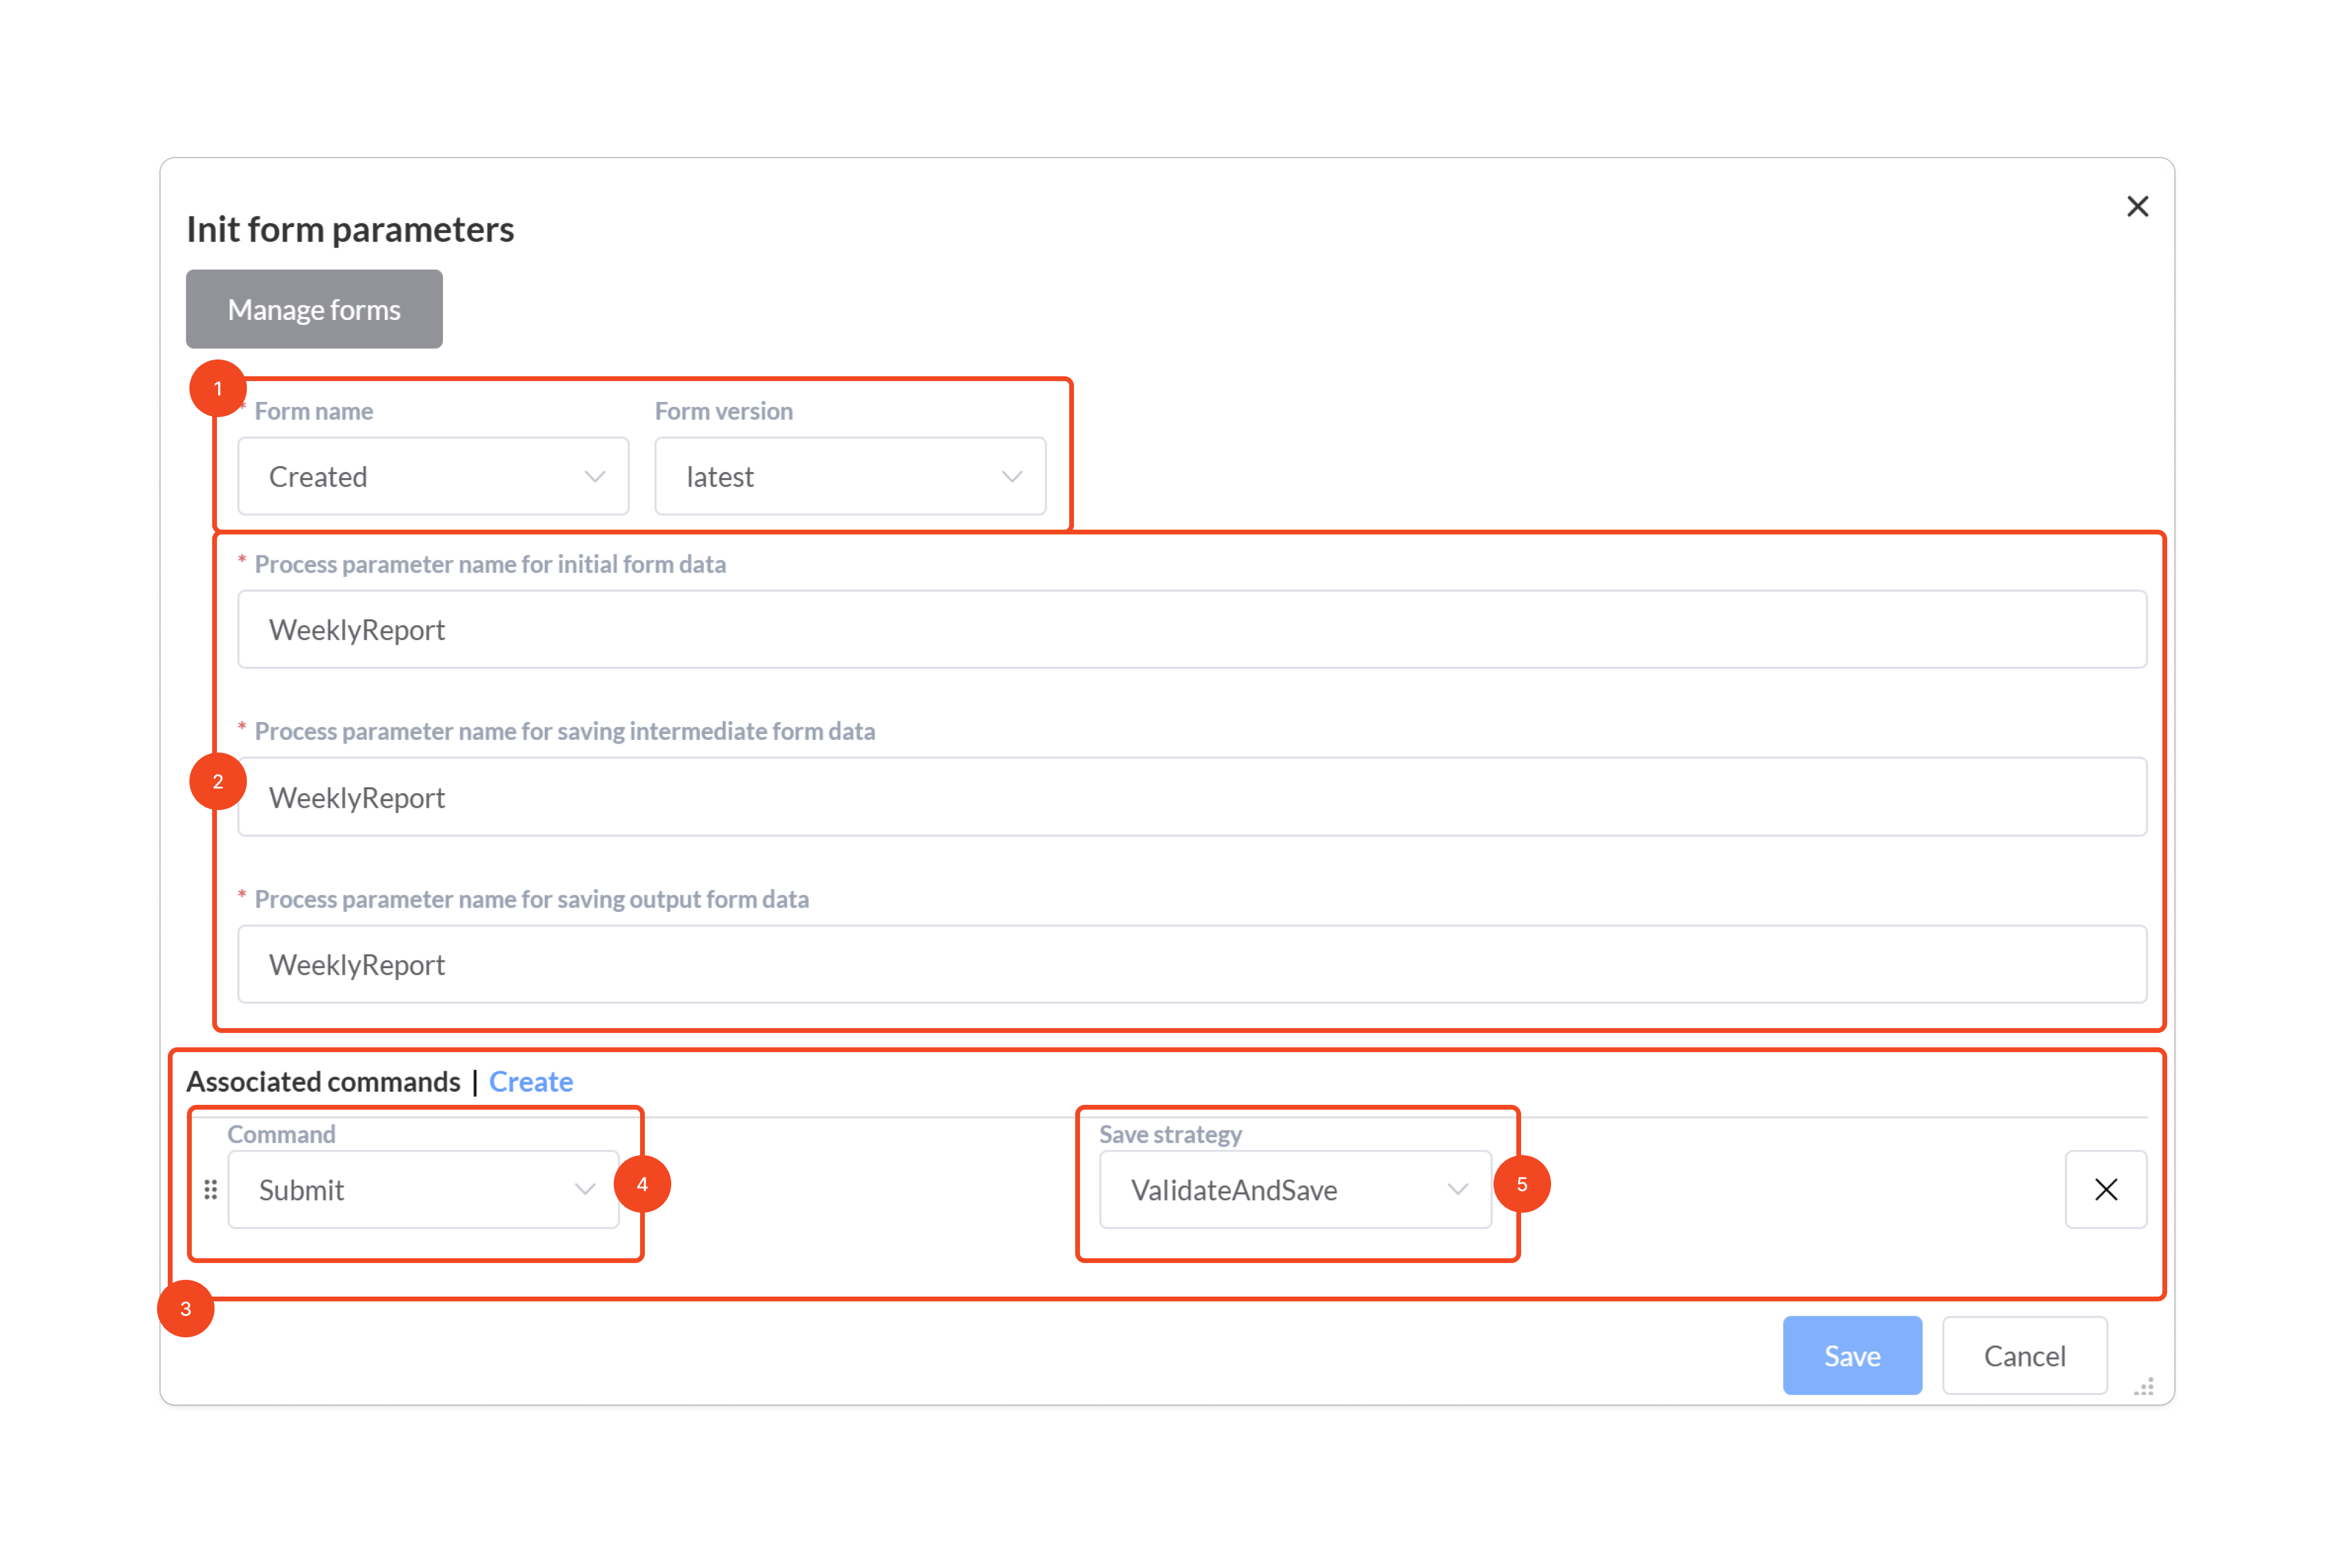This screenshot has width=2335, height=1568.
Task: Remove the Submit command row with X
Action: 2105,1189
